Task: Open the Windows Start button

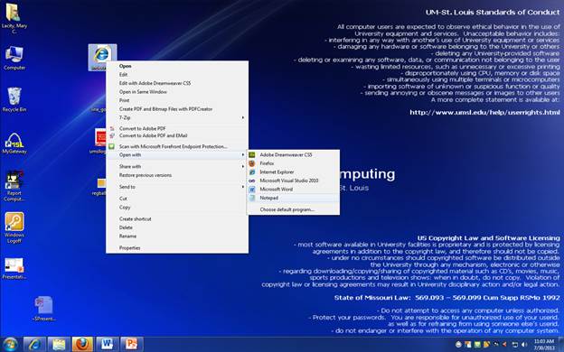Action: (11, 345)
